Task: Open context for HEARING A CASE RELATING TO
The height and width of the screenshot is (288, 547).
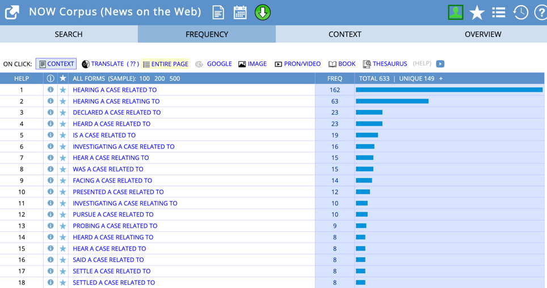Action: coord(116,101)
